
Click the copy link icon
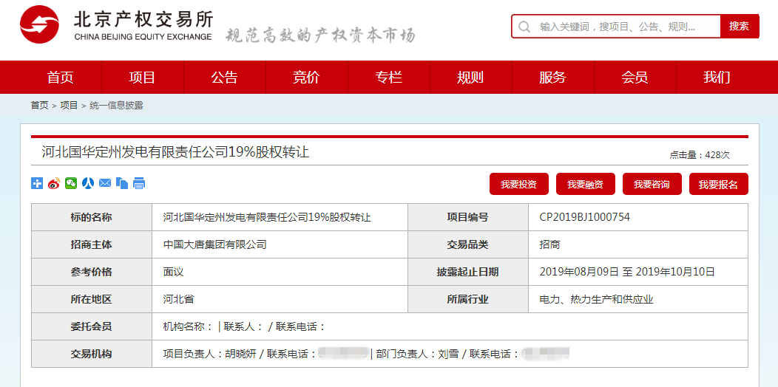point(122,183)
